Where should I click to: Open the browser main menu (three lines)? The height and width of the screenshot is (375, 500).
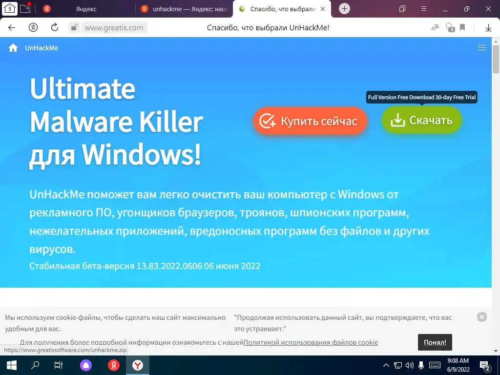[x=424, y=9]
